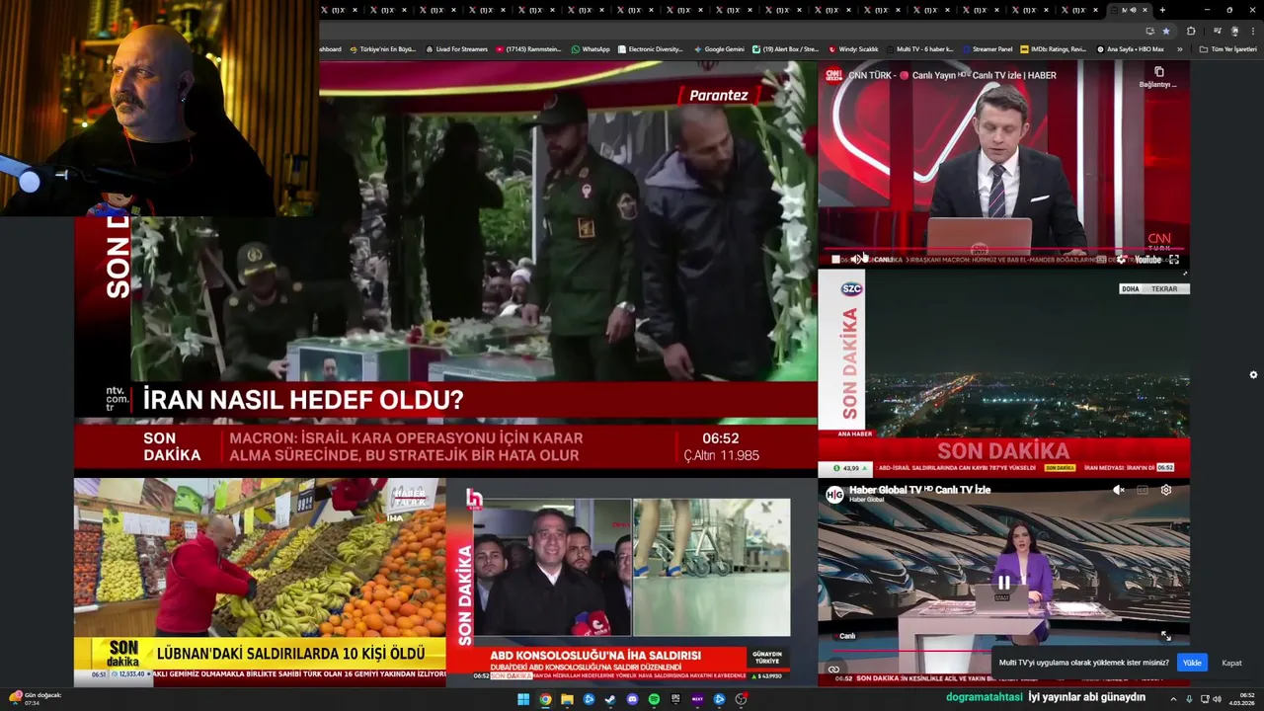Open the Haber Global channel avatar
The width and height of the screenshot is (1264, 711).
coord(834,494)
